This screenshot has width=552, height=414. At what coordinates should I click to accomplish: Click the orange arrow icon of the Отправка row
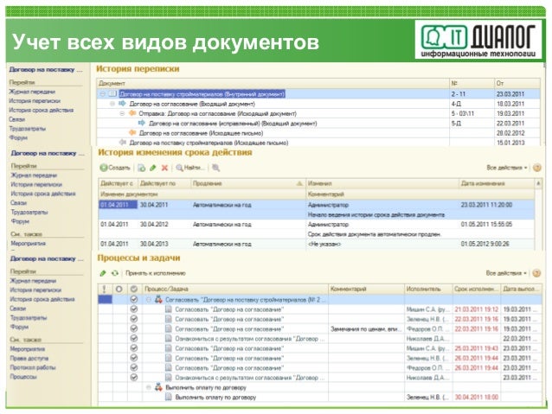132,113
